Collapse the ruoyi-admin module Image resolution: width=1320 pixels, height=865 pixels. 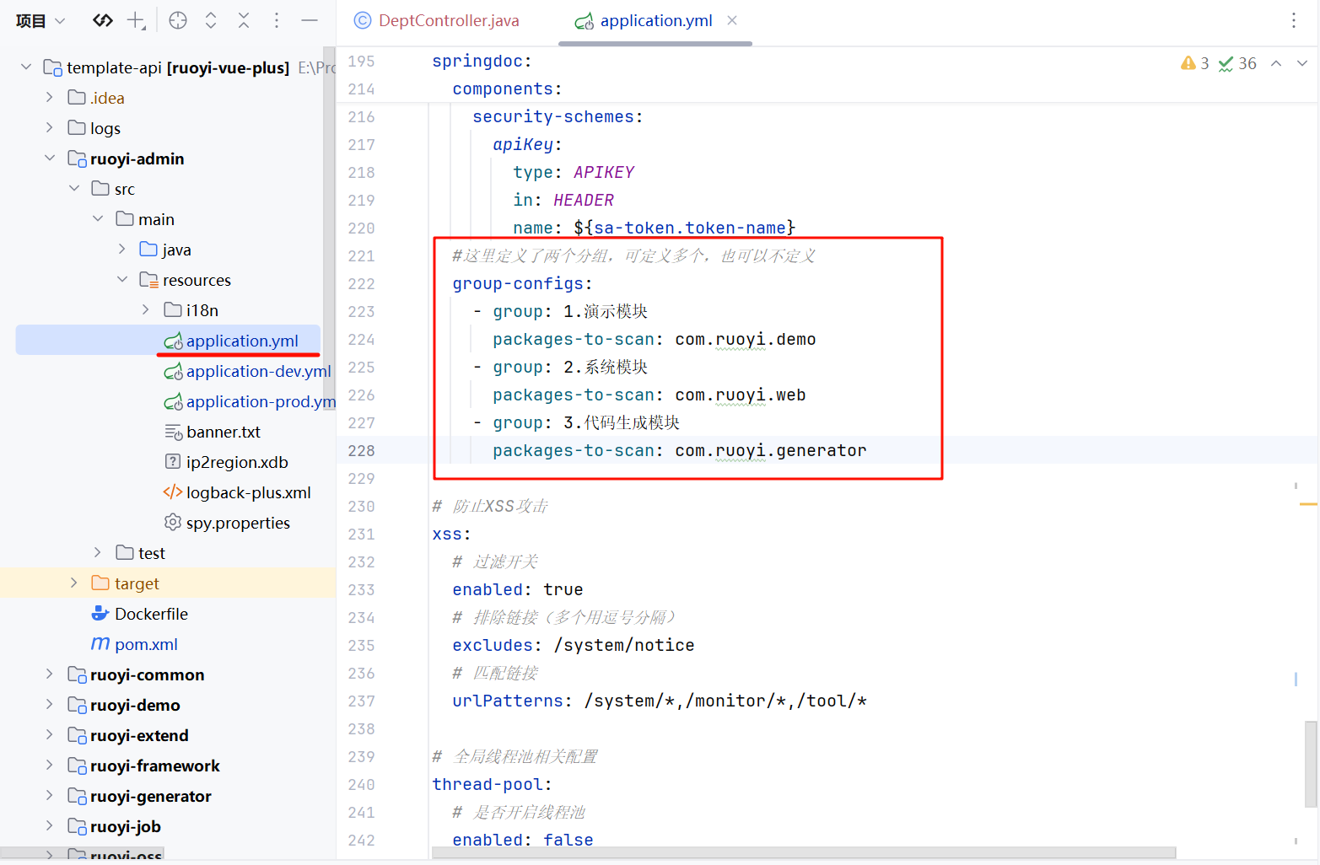(x=50, y=158)
